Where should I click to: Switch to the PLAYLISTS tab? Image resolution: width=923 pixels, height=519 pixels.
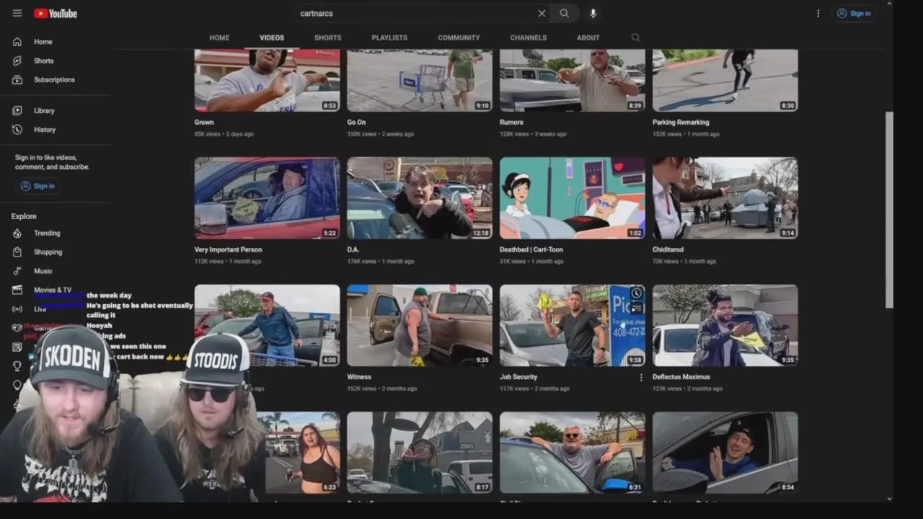(389, 37)
